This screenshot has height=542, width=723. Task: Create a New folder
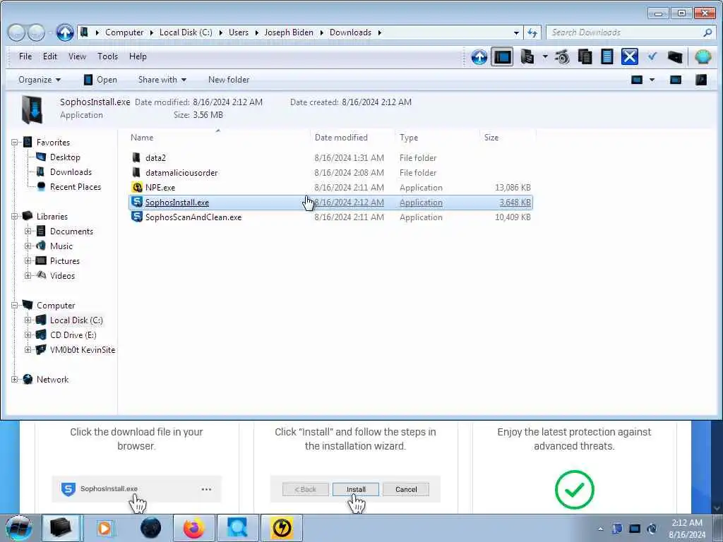pyautogui.click(x=229, y=80)
